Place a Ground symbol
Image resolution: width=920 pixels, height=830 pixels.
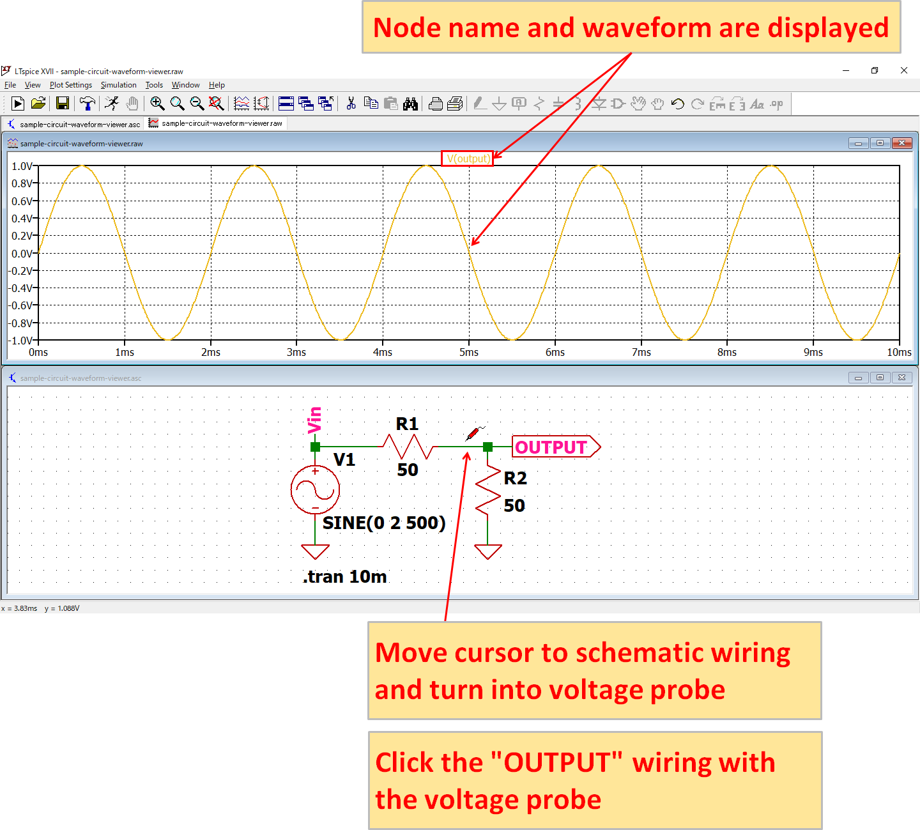tap(500, 104)
